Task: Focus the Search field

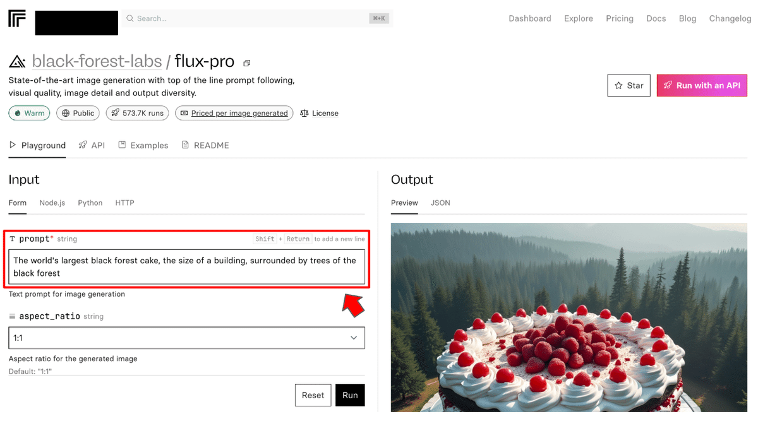Action: click(x=256, y=18)
